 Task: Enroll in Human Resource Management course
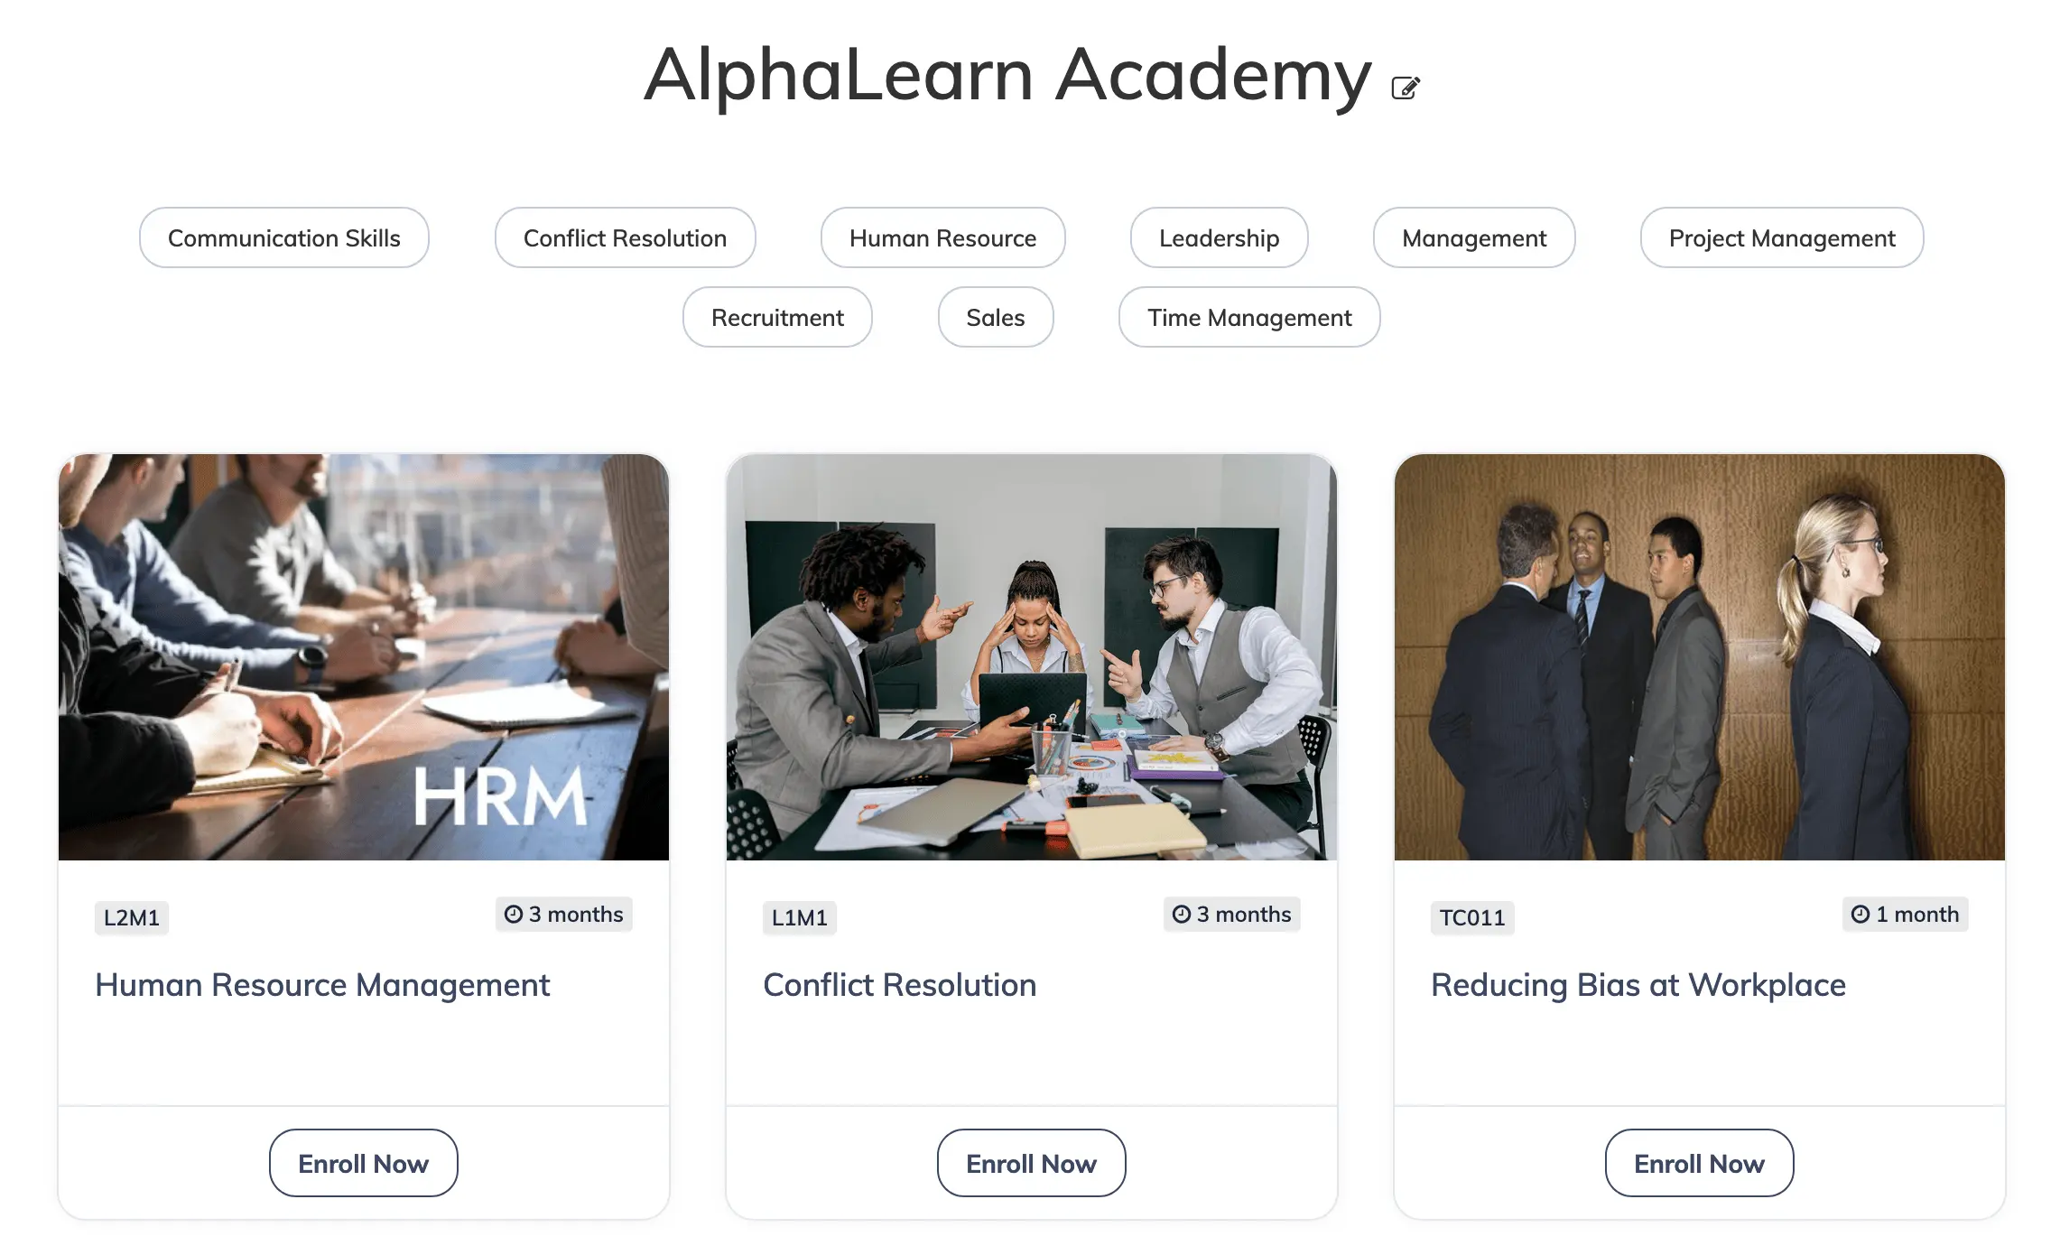(x=364, y=1163)
